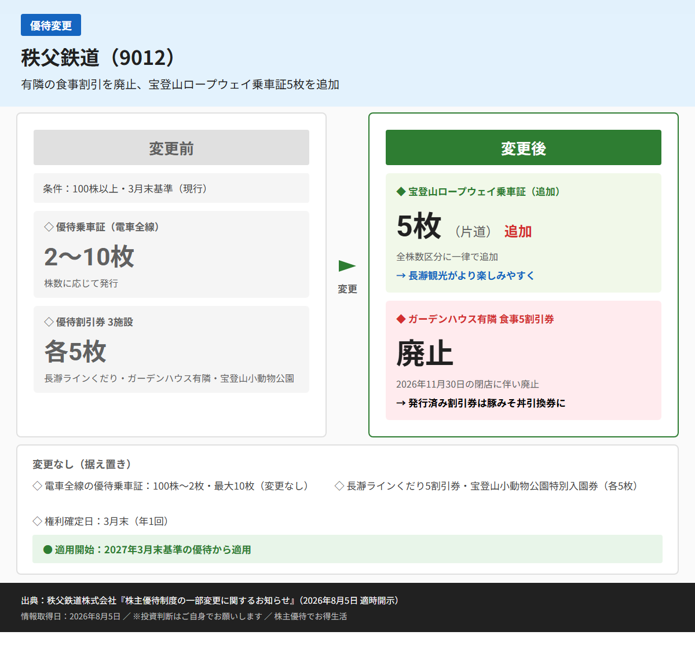
Task: Click the red 追加 label
Action: tap(518, 231)
